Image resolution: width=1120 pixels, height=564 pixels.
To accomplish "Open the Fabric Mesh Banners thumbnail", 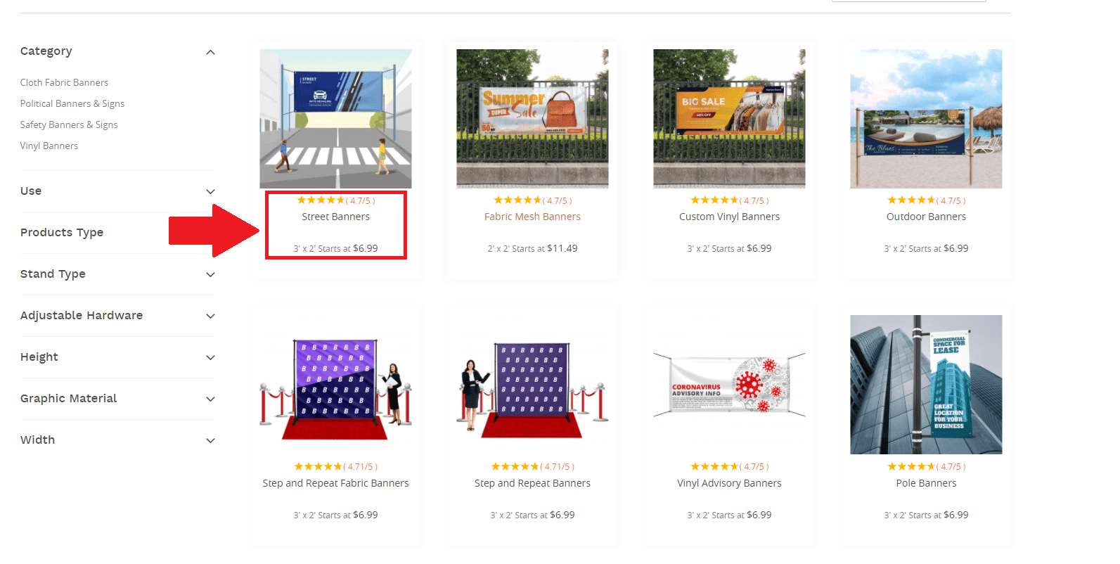I will [x=532, y=119].
